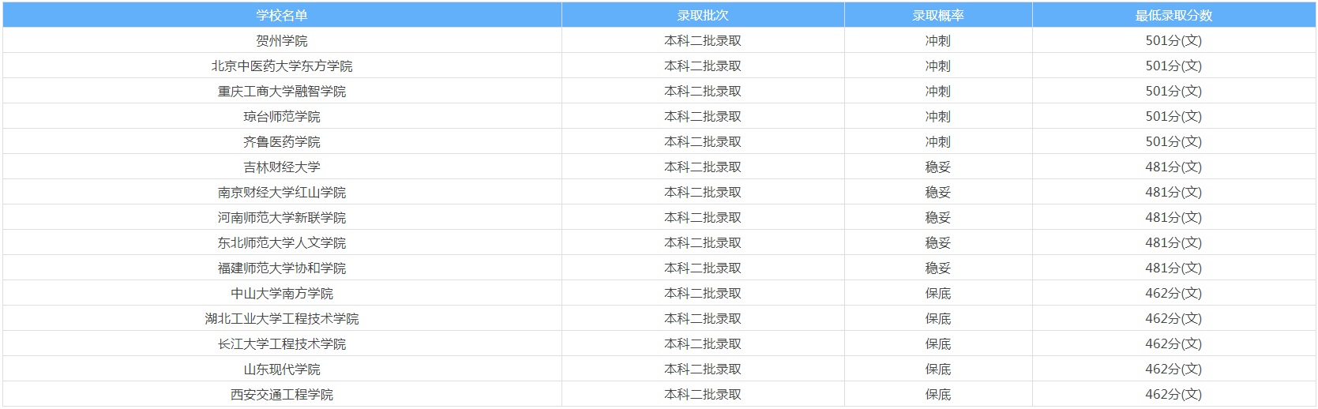Screen dimensions: 1318x409
Task: Open the 齐鲁医药学院 entry
Action: point(282,141)
